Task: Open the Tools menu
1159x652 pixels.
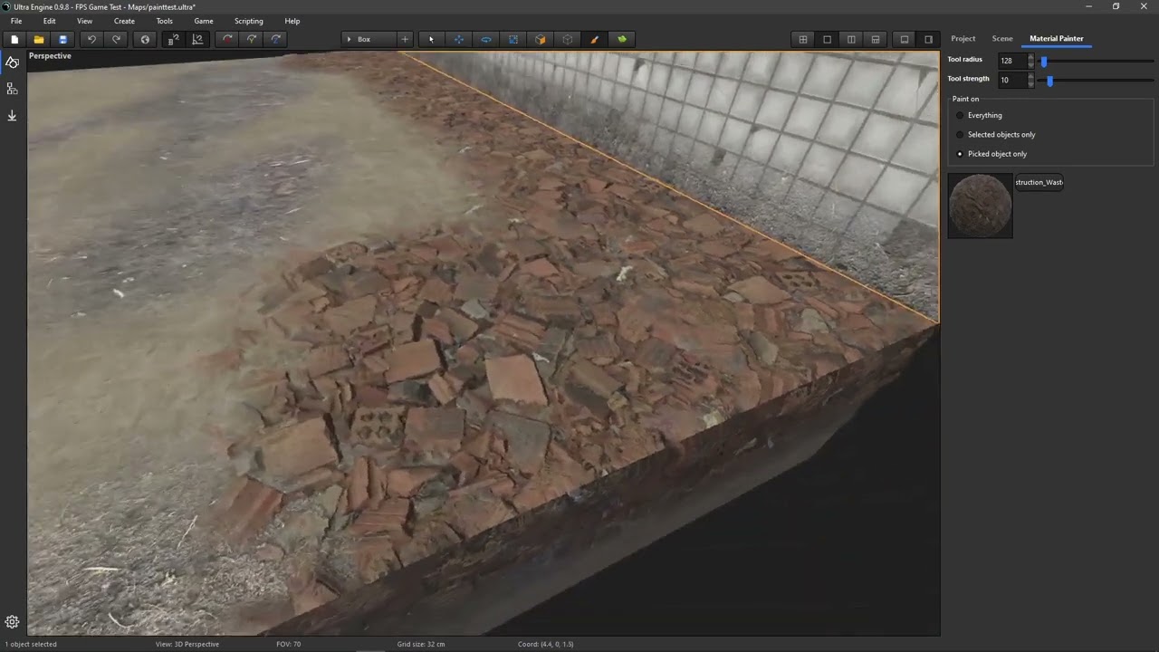Action: point(164,21)
